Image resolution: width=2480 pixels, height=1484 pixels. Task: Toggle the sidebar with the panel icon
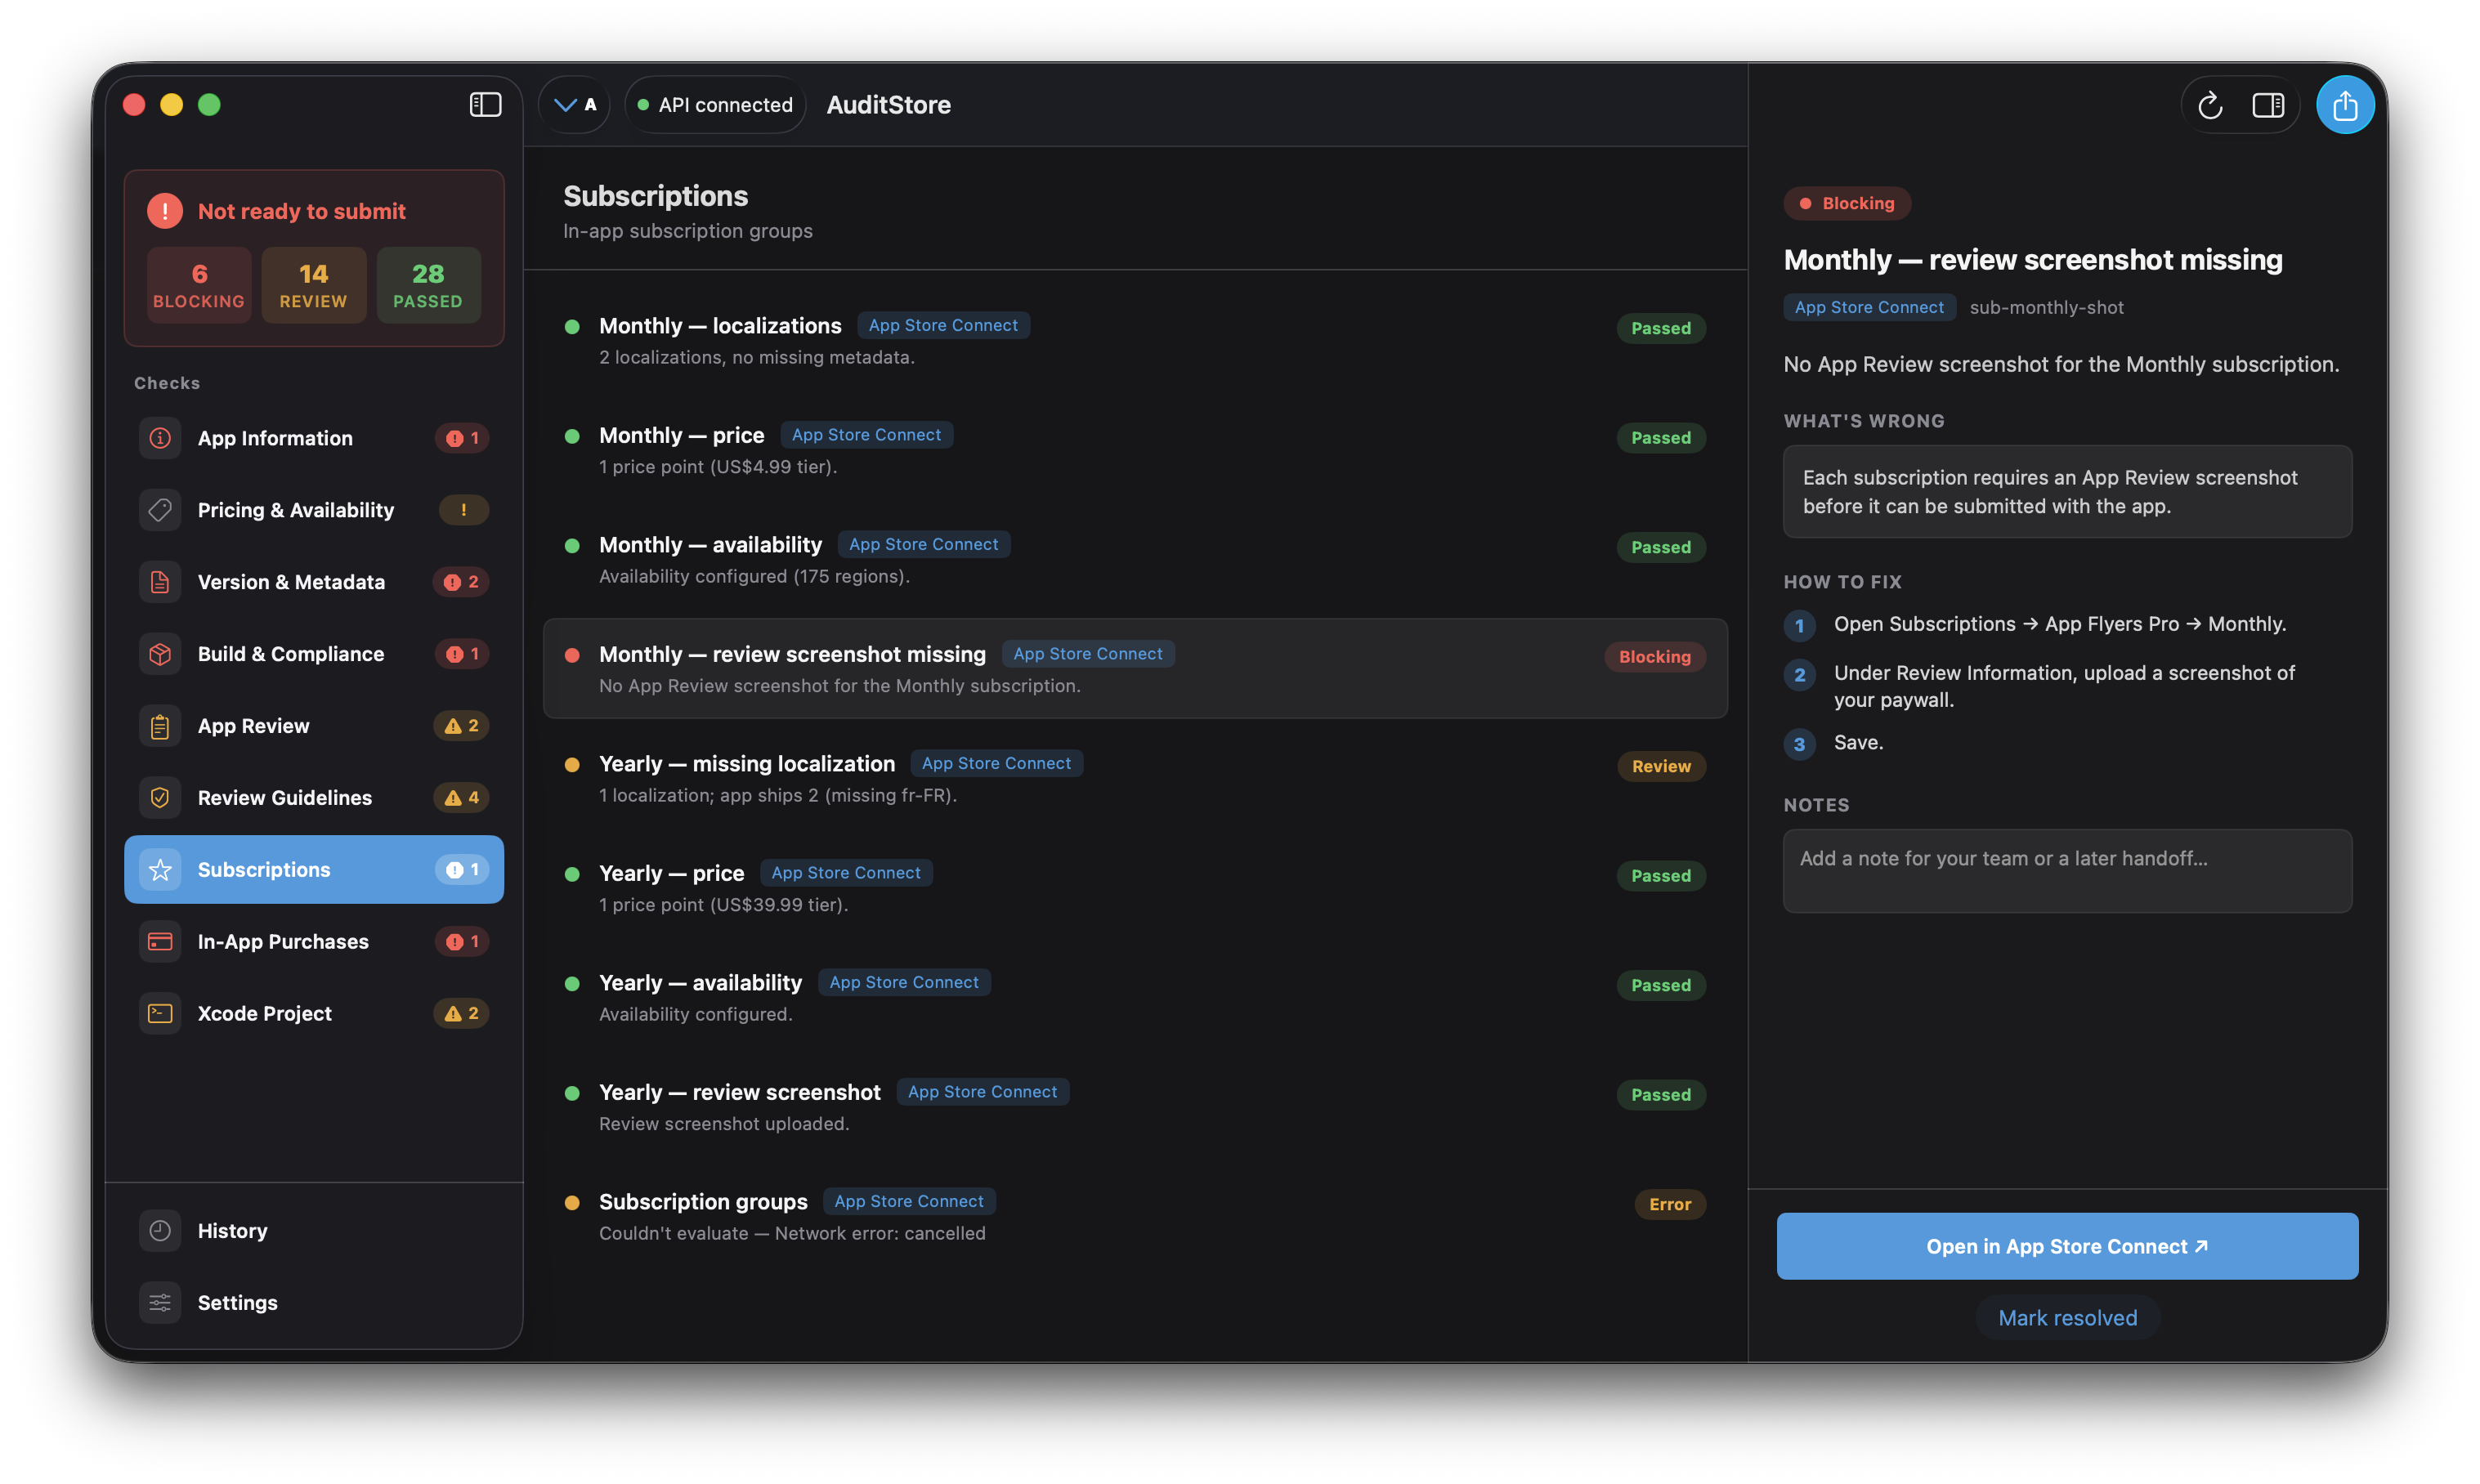point(485,105)
